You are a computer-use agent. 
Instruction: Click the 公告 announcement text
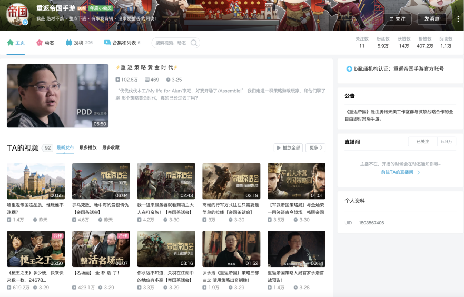tap(399, 115)
